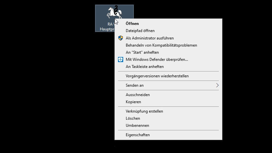Pin with An Taskleiste anheften
The height and width of the screenshot is (153, 272).
coord(145,67)
